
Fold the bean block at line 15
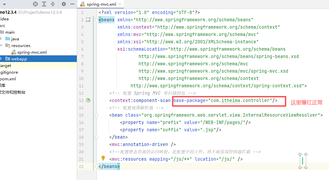(97, 115)
